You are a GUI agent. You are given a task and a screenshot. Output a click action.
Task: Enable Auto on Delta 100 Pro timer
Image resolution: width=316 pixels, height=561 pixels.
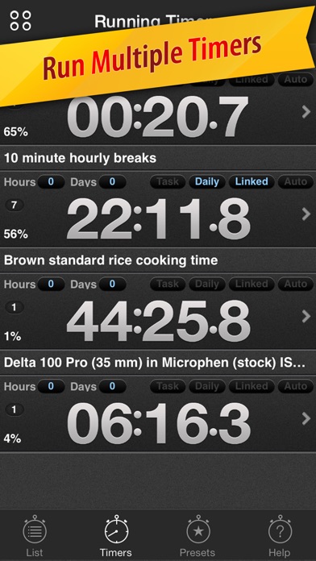coord(296,386)
